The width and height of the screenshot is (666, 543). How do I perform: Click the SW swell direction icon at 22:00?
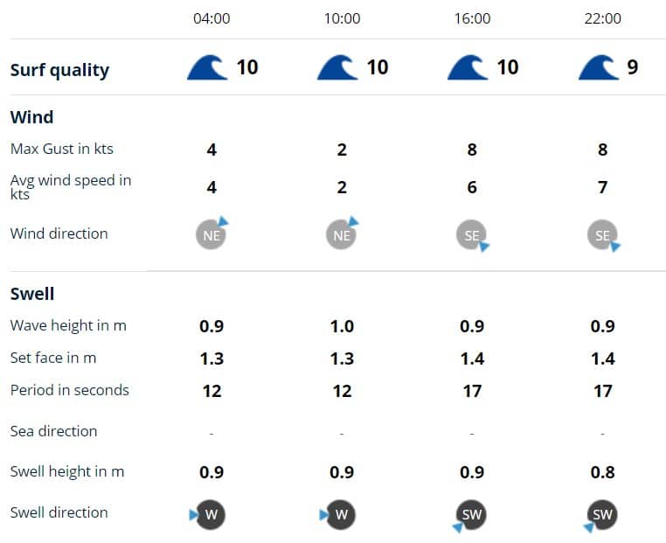[602, 514]
